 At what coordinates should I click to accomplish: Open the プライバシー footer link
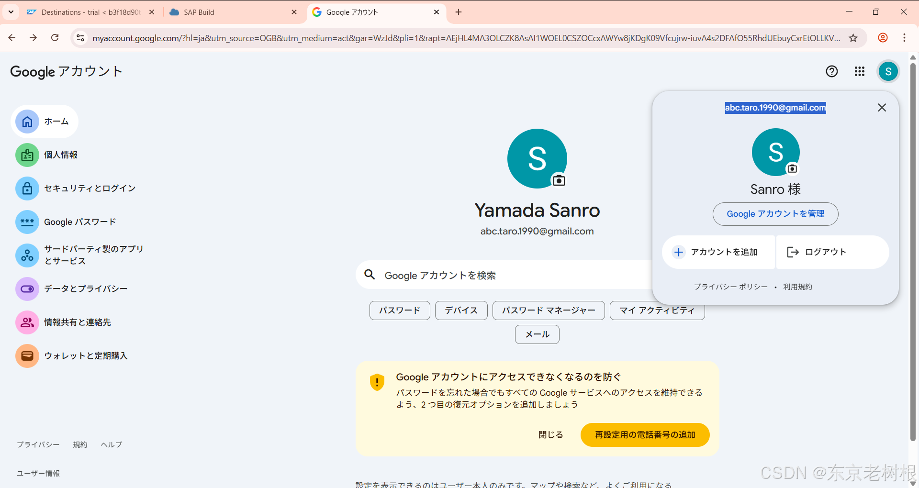38,445
